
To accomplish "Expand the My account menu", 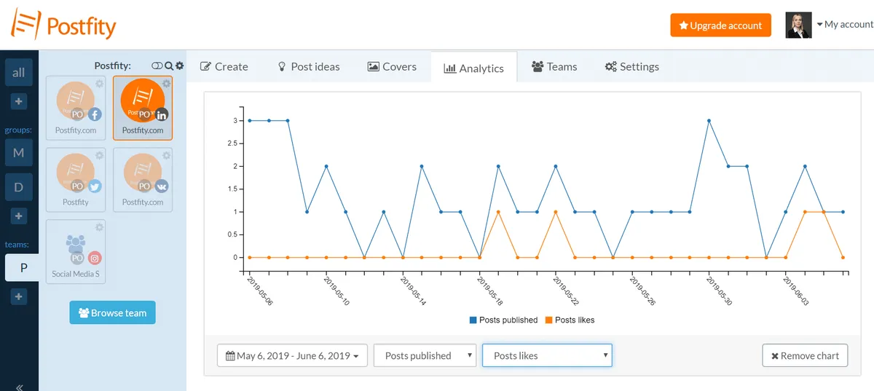I will [x=844, y=25].
